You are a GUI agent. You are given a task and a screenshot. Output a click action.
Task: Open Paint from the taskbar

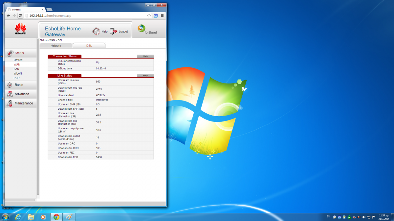click(x=69, y=217)
